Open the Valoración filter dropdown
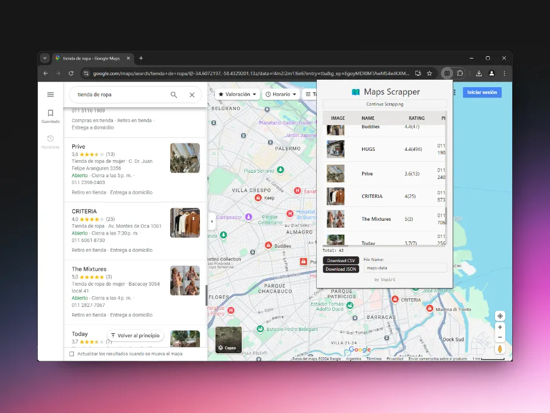The image size is (550, 413). point(237,94)
